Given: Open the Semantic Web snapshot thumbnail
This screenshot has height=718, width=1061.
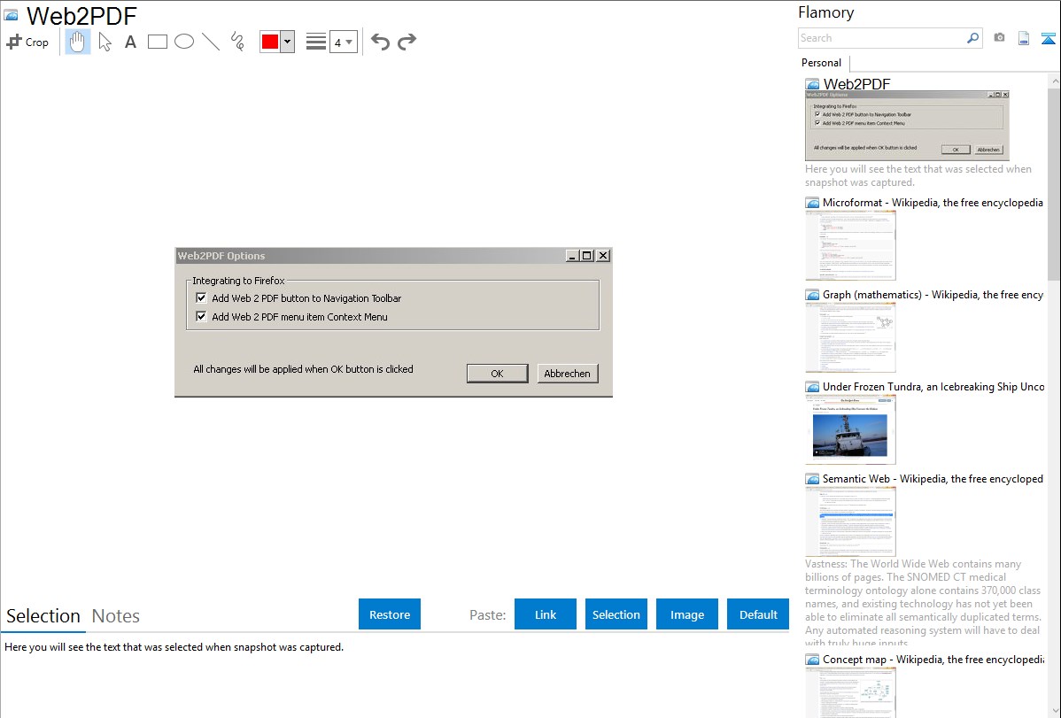Looking at the screenshot, I should [850, 521].
